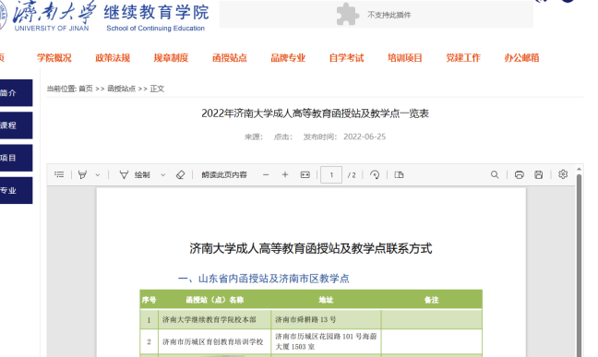Click the 课程 sidebar button

tap(16, 125)
